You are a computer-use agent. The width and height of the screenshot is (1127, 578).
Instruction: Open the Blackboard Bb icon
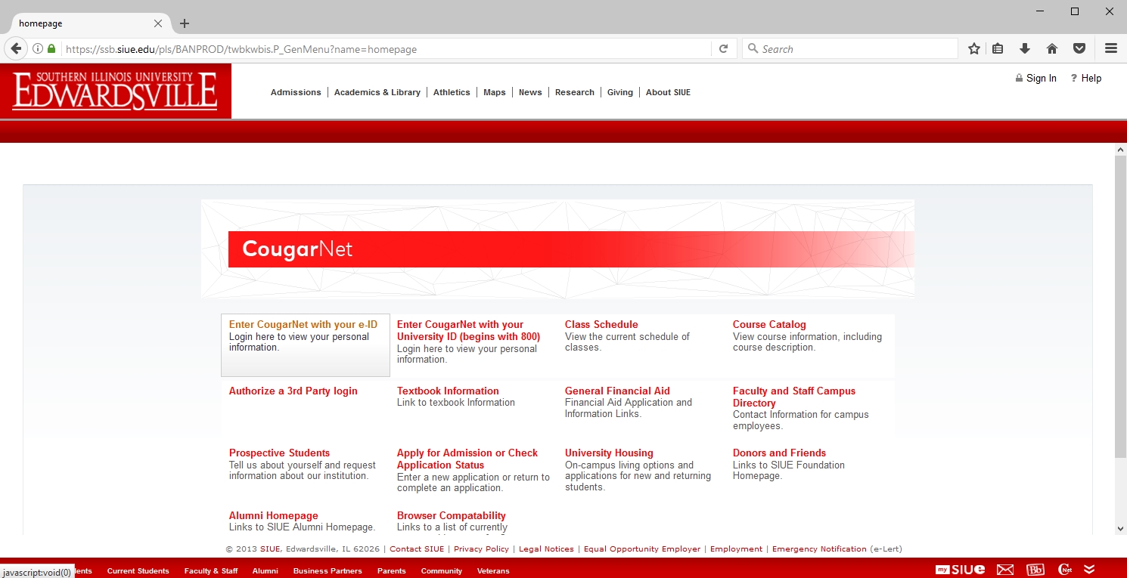point(1035,570)
